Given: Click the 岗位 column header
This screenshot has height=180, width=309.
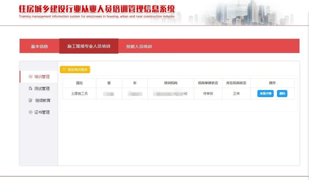Looking at the screenshot, I should point(79,83).
